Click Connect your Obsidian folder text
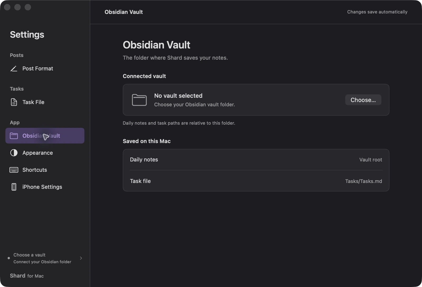Viewport: 422px width, 287px height. tap(42, 262)
